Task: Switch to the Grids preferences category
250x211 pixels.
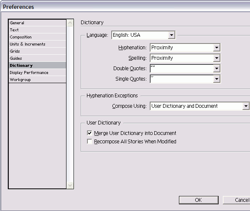Action: click(x=38, y=51)
